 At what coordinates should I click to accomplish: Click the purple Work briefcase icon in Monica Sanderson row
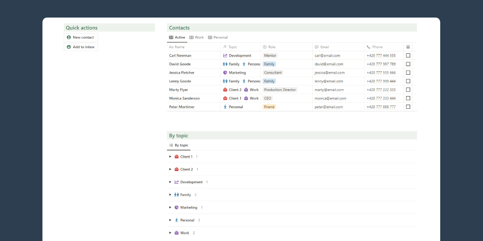246,98
